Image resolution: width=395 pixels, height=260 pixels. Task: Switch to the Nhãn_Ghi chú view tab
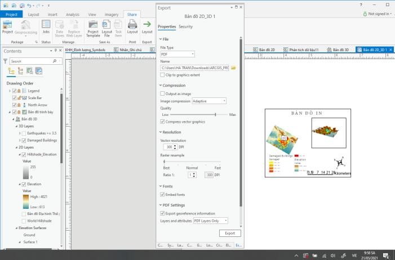pos(128,50)
